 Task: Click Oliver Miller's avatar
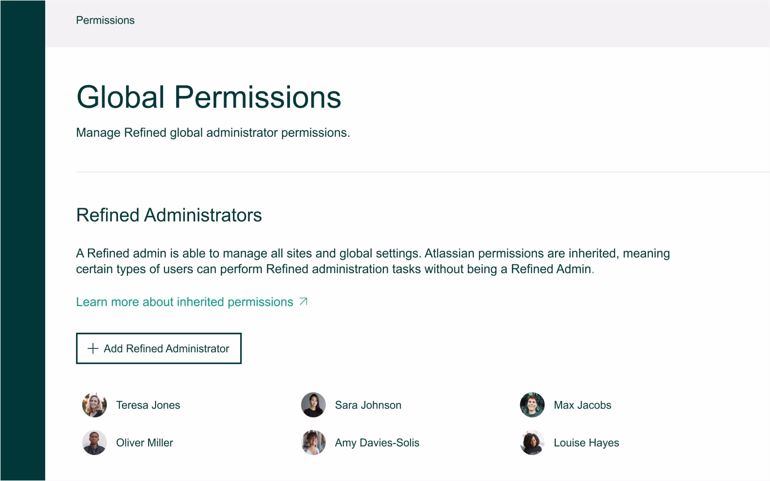pos(94,443)
